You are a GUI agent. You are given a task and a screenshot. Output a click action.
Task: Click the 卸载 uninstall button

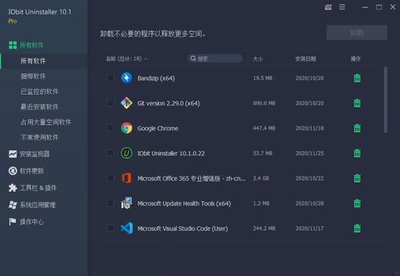point(357,33)
